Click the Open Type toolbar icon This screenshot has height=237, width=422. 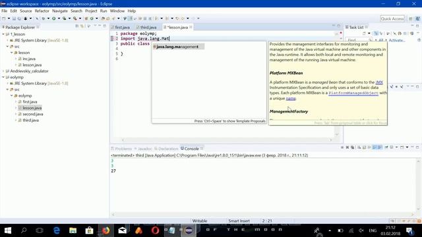click(103, 18)
